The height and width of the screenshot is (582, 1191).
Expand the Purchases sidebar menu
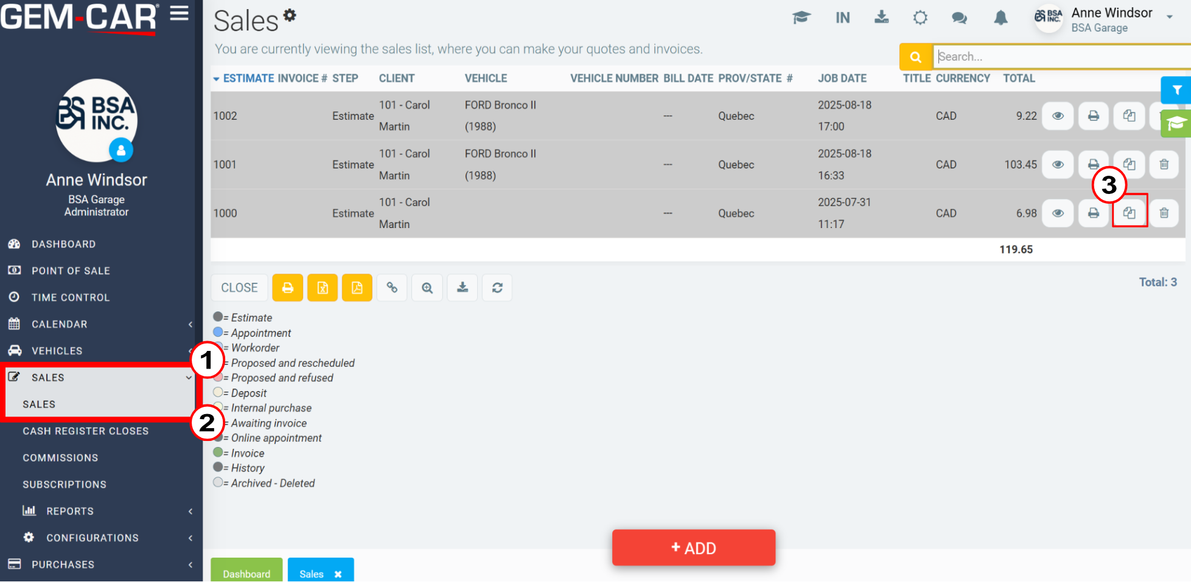click(x=97, y=565)
